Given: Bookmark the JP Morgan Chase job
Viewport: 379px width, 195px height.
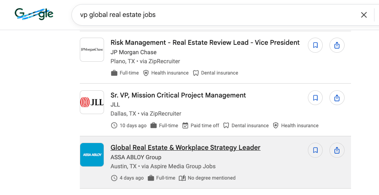Looking at the screenshot, I should coord(315,46).
